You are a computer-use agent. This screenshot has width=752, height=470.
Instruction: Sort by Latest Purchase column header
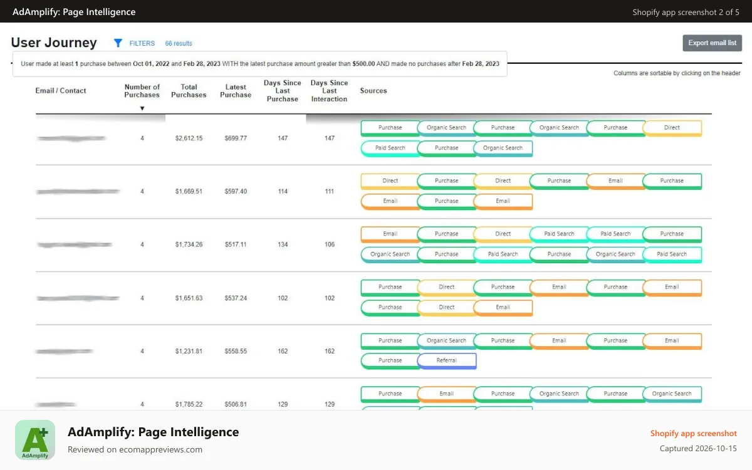[x=236, y=91]
